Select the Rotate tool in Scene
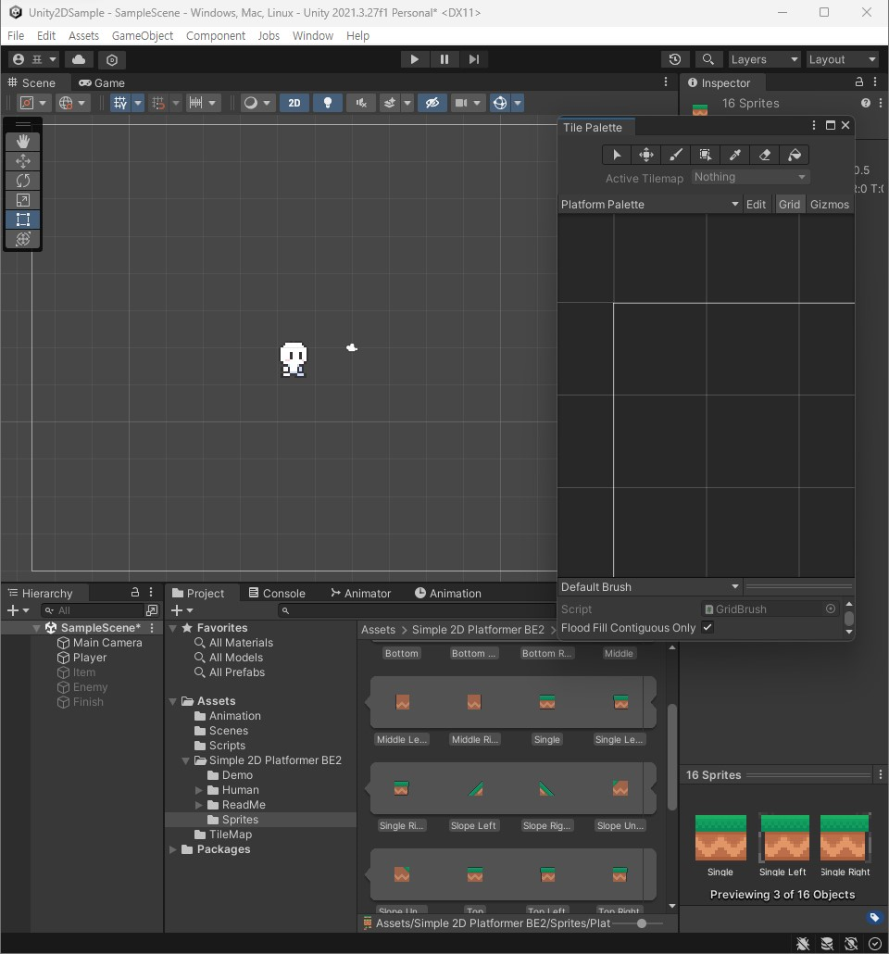The image size is (889, 954). coord(23,181)
